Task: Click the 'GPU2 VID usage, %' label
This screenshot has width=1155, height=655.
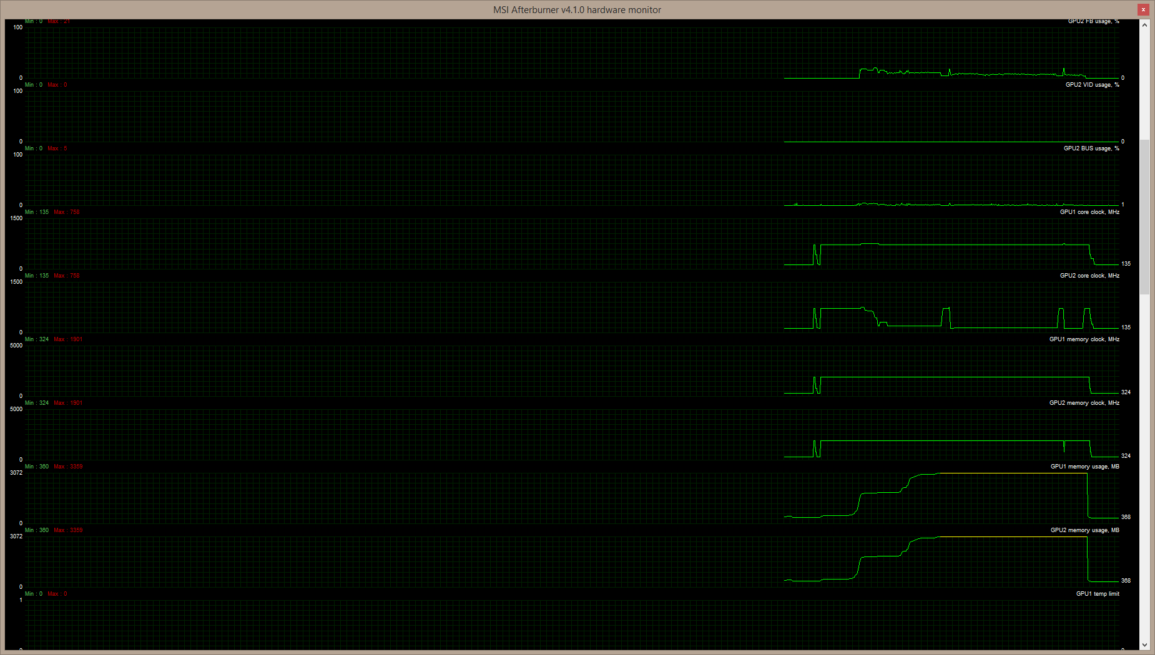Action: (x=1092, y=85)
